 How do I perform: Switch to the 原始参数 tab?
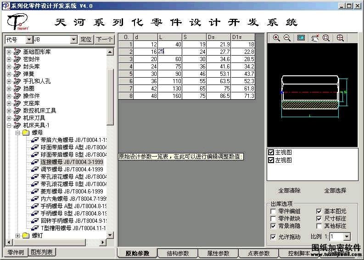point(137,253)
